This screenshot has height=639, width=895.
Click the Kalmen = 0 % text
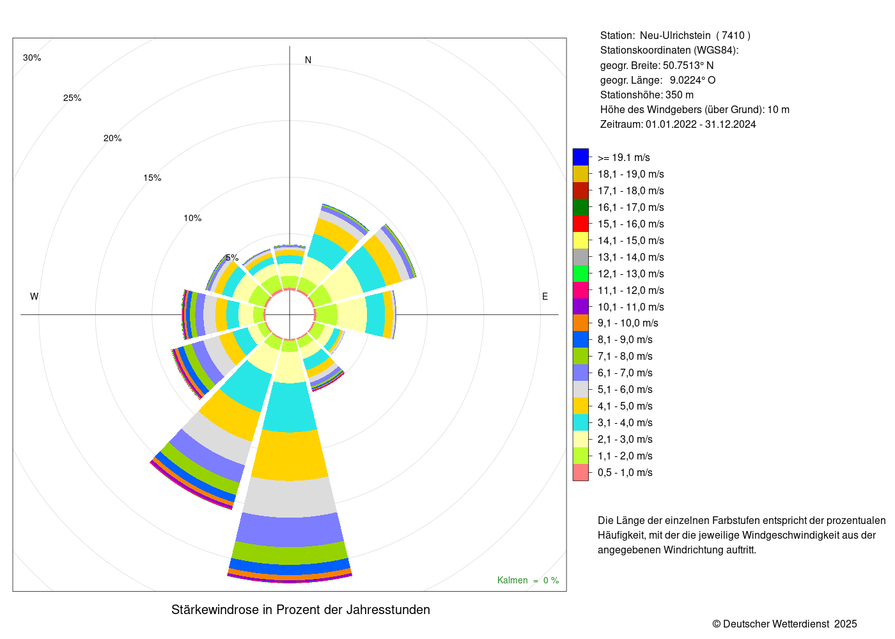[x=528, y=580]
